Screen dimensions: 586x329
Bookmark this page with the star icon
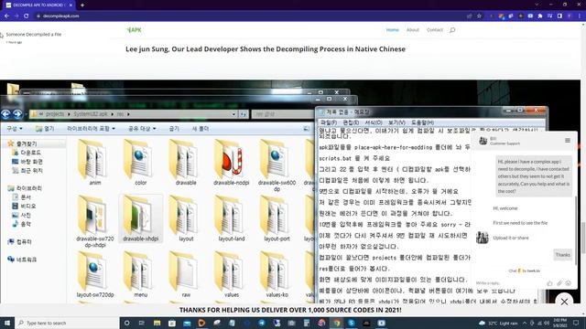pos(479,16)
